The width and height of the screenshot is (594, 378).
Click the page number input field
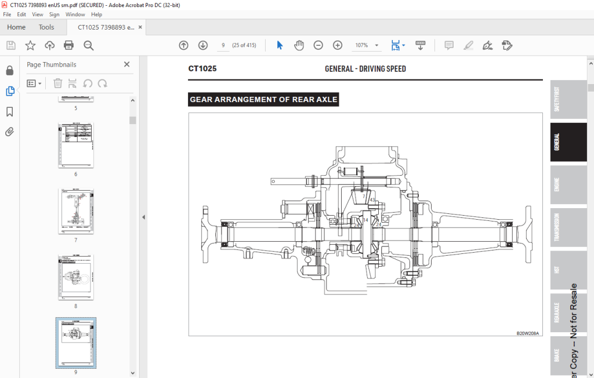point(223,45)
